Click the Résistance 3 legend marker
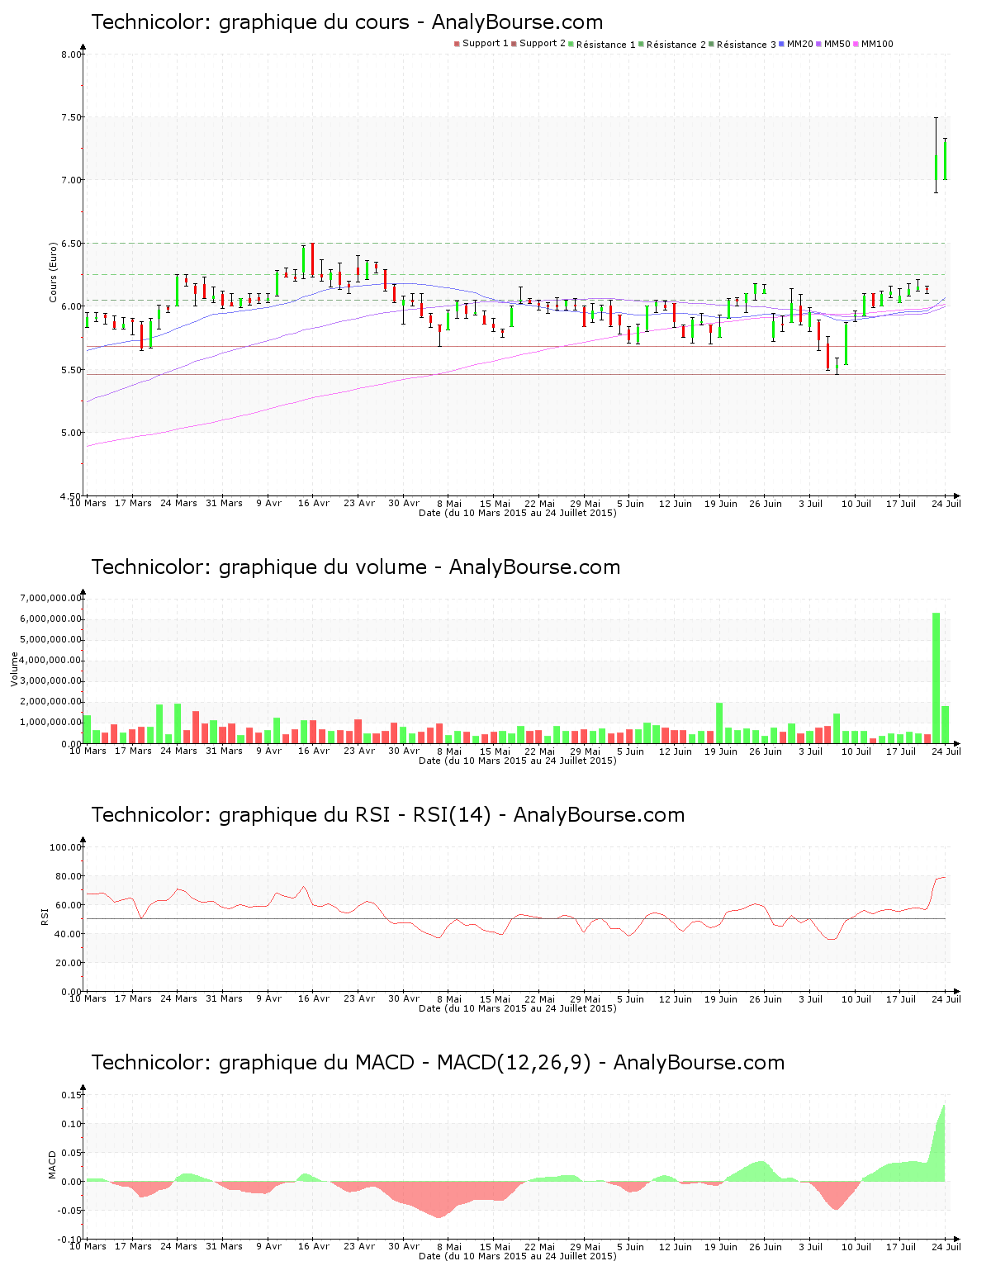 712,44
